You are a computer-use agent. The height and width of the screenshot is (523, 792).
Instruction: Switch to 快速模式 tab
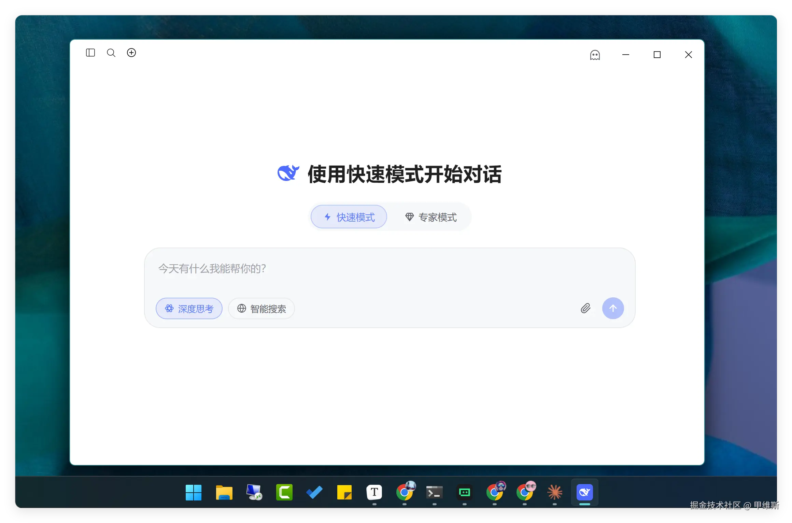[x=349, y=217]
